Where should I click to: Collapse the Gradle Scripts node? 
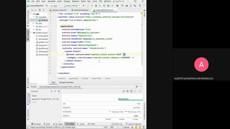[31, 33]
